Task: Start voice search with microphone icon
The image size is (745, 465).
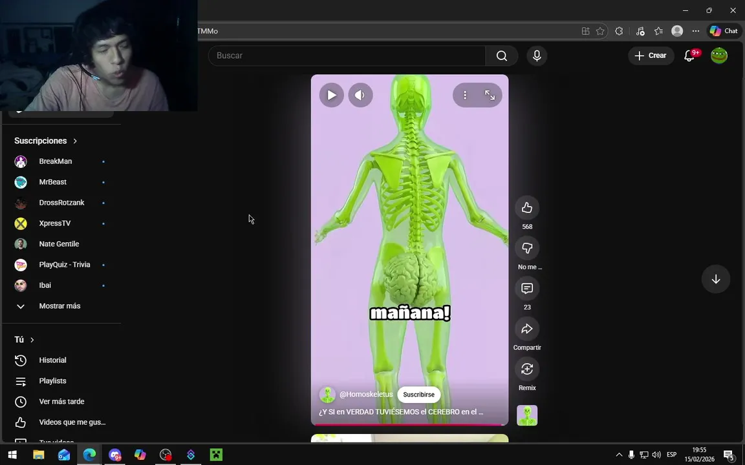Action: [537, 56]
